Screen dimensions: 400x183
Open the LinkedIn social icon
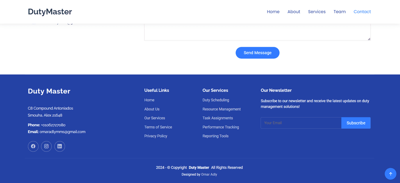coord(60,146)
